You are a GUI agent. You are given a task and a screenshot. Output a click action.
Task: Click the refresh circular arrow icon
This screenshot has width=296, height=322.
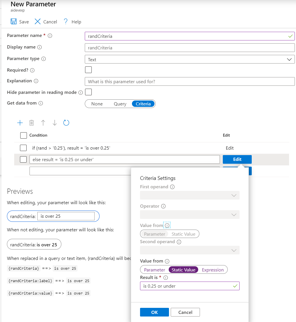pos(66,123)
